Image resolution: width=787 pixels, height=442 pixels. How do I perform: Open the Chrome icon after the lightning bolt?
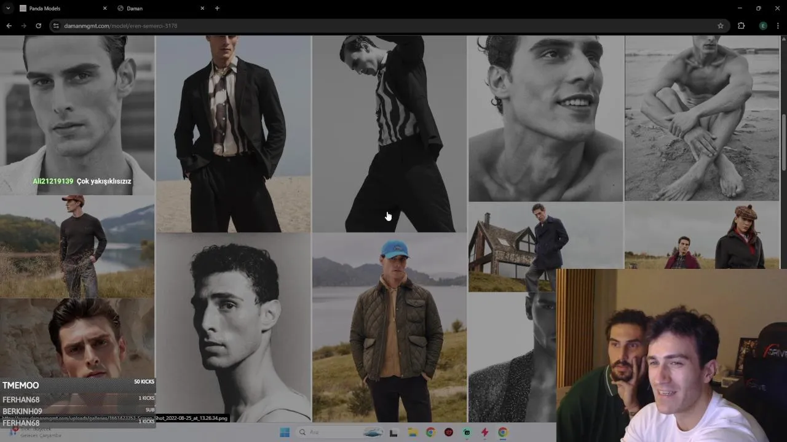(x=503, y=432)
